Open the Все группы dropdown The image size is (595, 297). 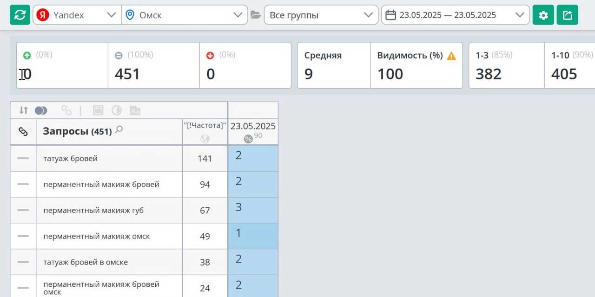coord(321,15)
